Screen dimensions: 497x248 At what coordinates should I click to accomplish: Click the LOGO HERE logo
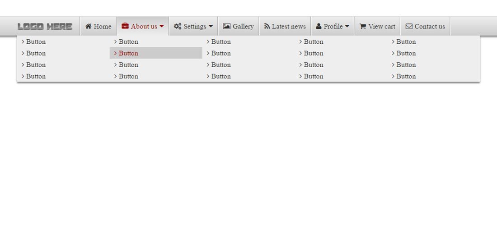(45, 27)
